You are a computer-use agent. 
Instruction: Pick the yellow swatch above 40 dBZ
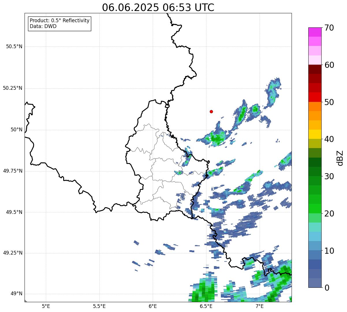click(x=315, y=134)
